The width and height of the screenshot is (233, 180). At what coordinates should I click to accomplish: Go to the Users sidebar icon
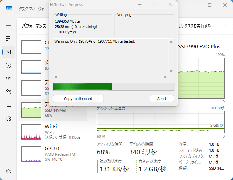(8, 92)
